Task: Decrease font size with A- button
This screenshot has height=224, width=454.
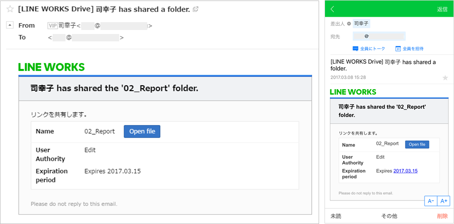Action: 430,201
